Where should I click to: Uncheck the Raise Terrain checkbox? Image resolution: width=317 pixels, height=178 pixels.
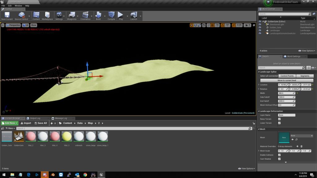click(280, 119)
